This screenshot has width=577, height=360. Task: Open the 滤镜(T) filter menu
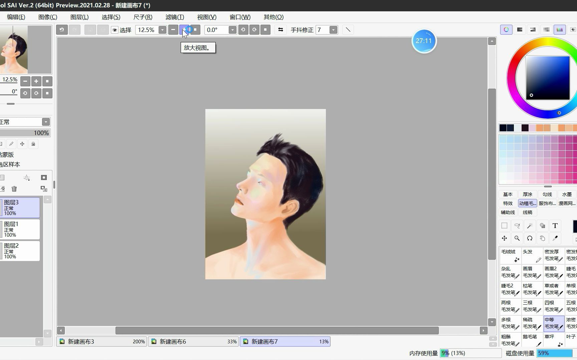click(175, 17)
